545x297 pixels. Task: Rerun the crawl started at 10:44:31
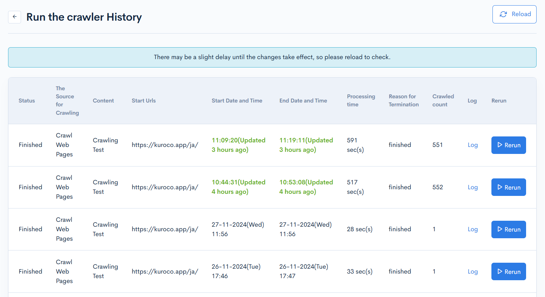click(508, 187)
